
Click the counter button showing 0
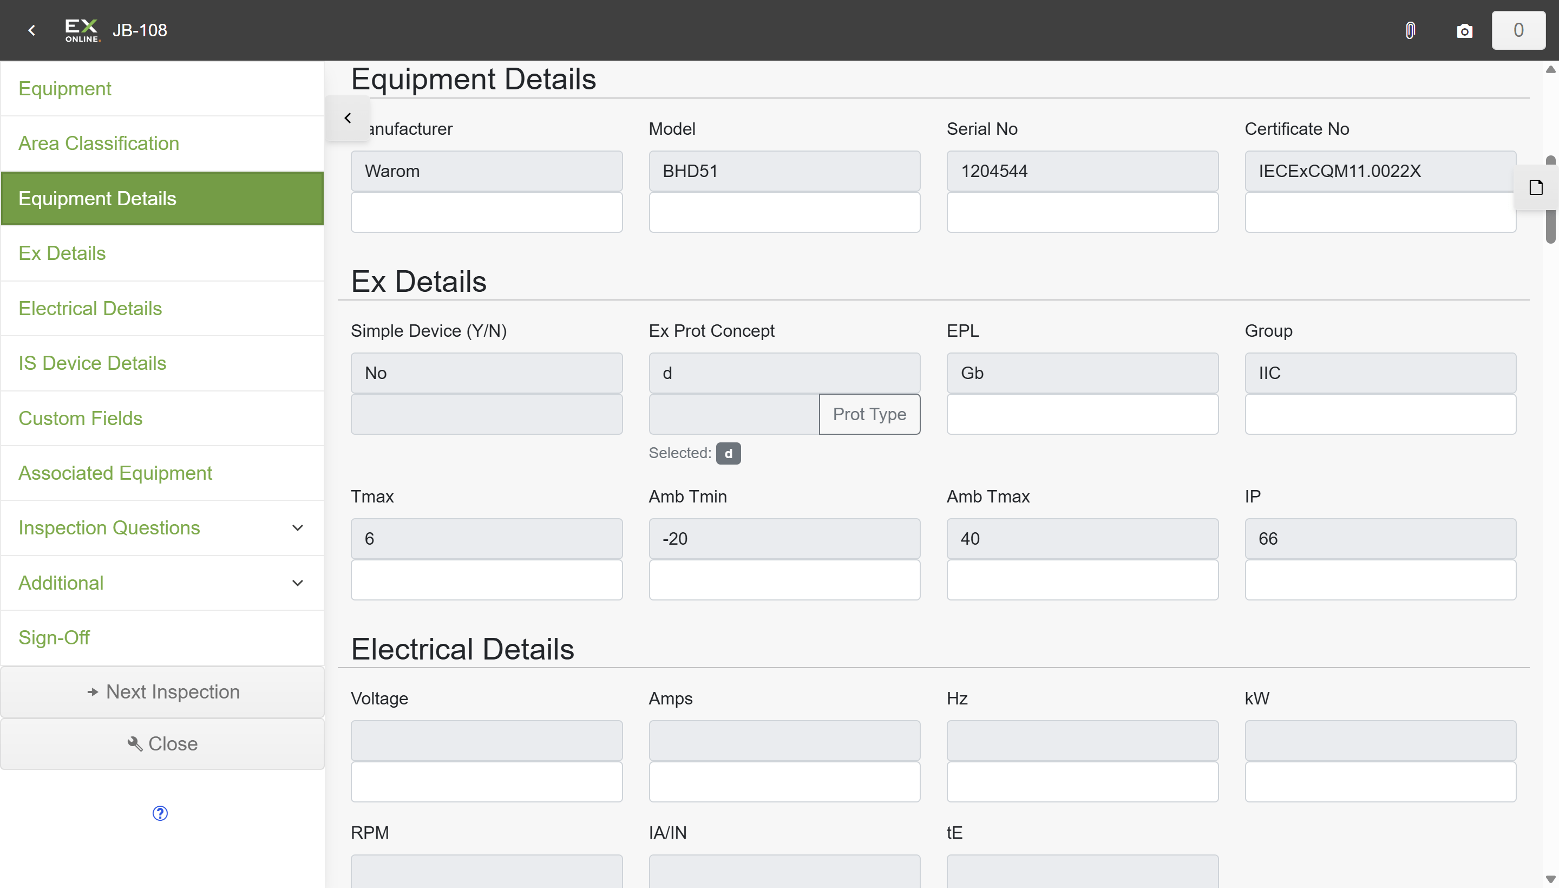pyautogui.click(x=1518, y=30)
